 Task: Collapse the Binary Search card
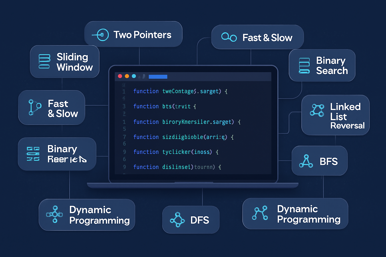coord(322,65)
